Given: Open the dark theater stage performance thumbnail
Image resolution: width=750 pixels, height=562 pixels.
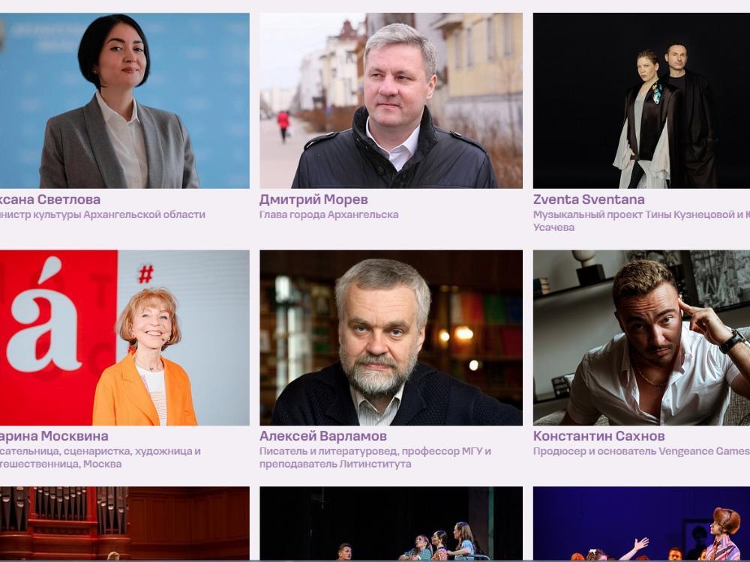Looking at the screenshot, I should [x=391, y=523].
